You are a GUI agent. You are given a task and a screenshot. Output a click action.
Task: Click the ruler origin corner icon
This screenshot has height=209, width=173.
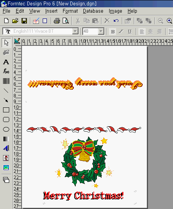pos(17,41)
